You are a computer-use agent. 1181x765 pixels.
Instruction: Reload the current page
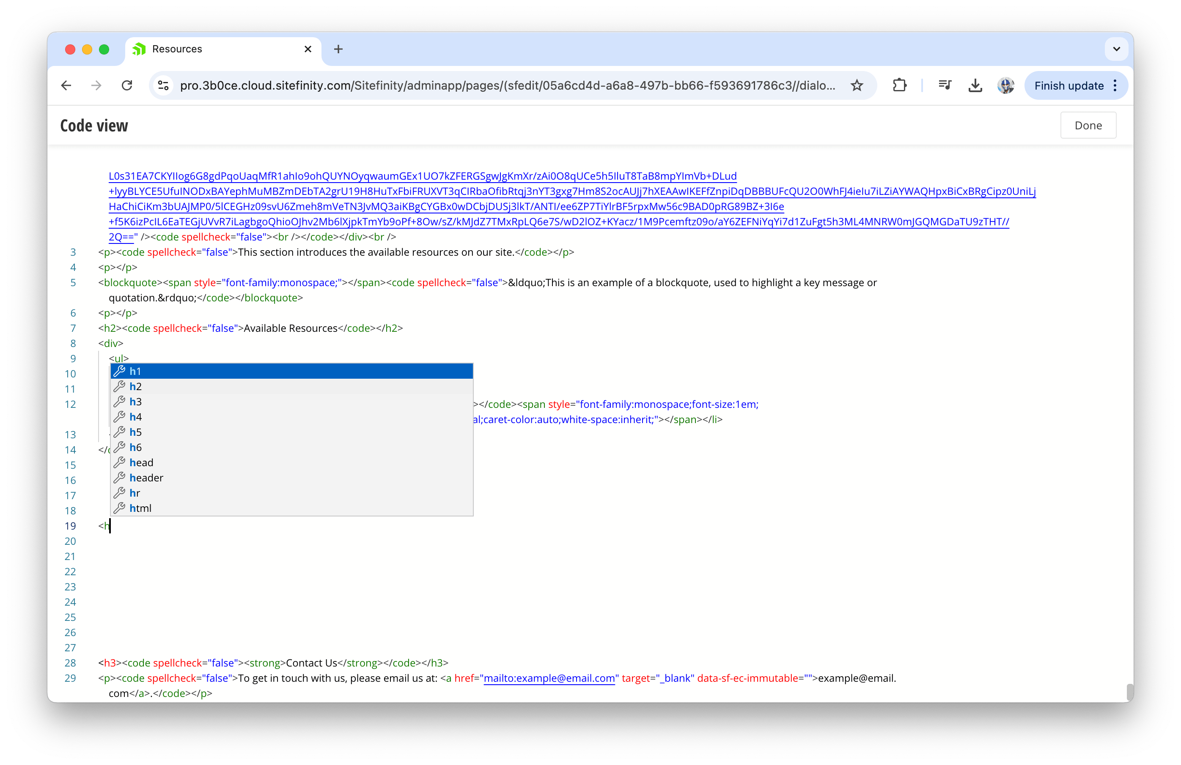127,85
